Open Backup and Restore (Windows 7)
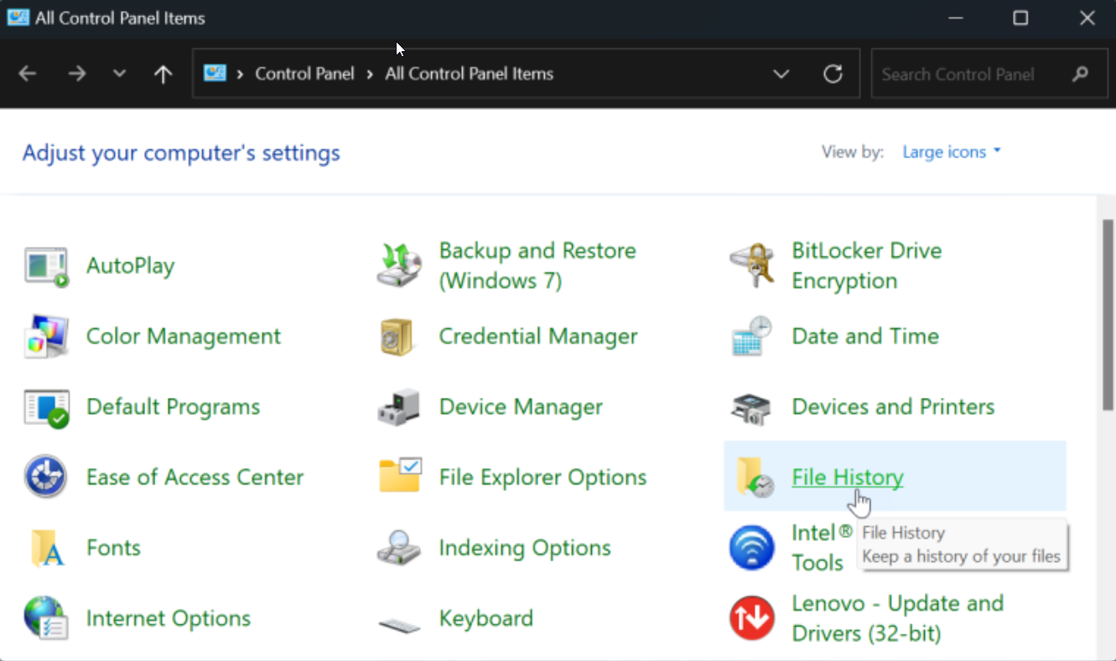1116x661 pixels. point(537,265)
